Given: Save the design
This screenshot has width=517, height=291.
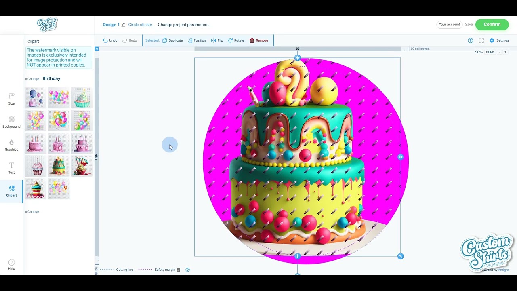Looking at the screenshot, I should tap(469, 25).
